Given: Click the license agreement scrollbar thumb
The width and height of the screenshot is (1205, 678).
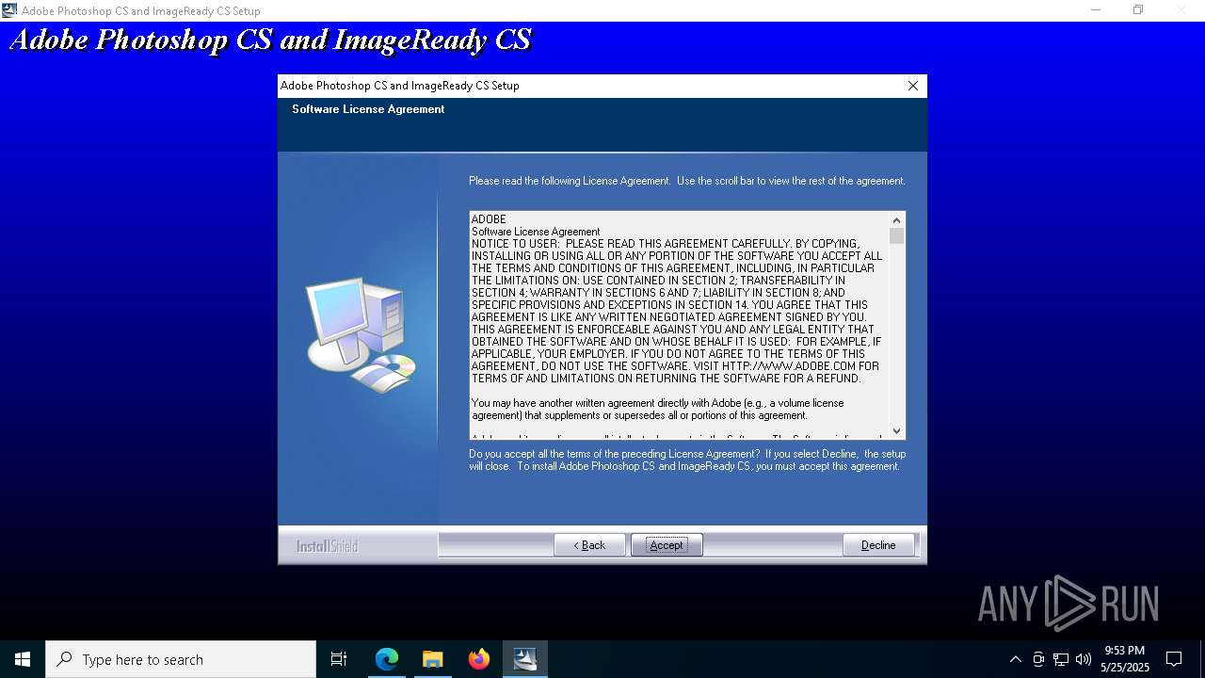Looking at the screenshot, I should [896, 235].
